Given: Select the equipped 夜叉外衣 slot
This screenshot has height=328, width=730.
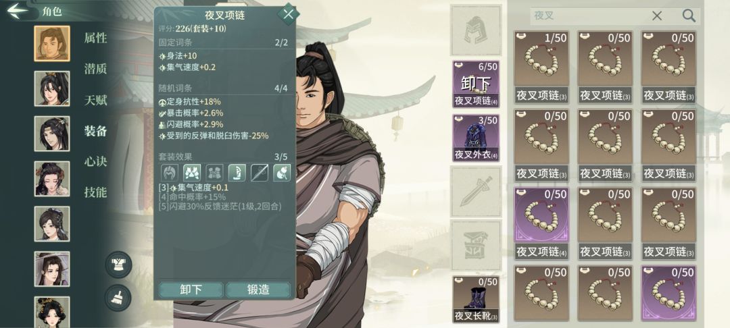Looking at the screenshot, I should tap(476, 138).
